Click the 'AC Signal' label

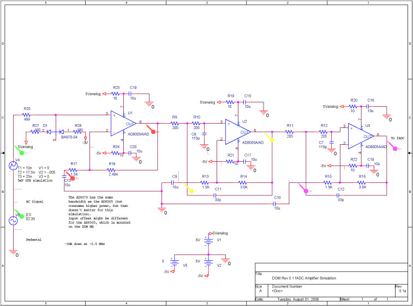[x=34, y=201]
